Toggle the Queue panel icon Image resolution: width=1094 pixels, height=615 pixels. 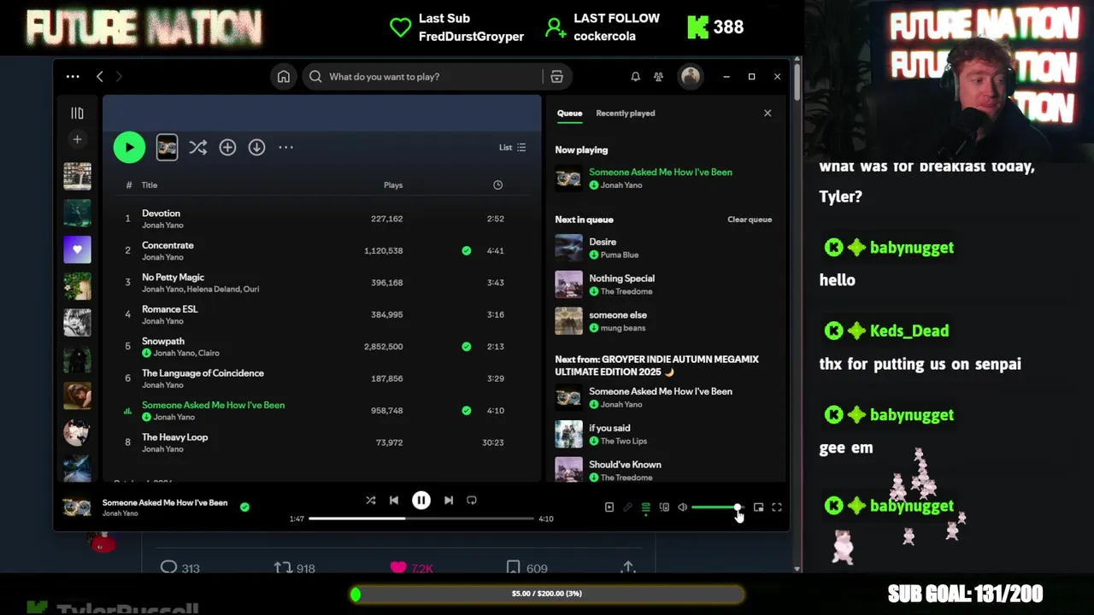[646, 507]
